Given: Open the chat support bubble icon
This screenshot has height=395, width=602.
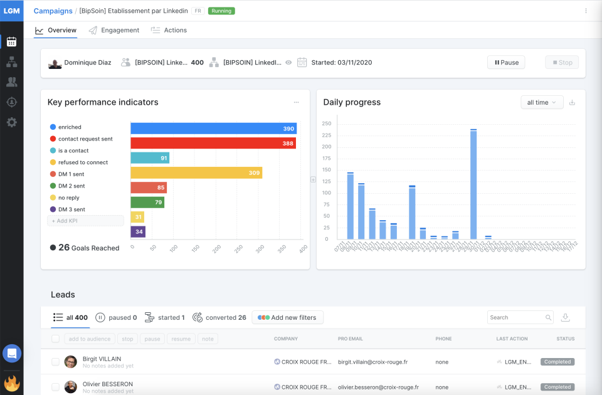Looking at the screenshot, I should (12, 353).
